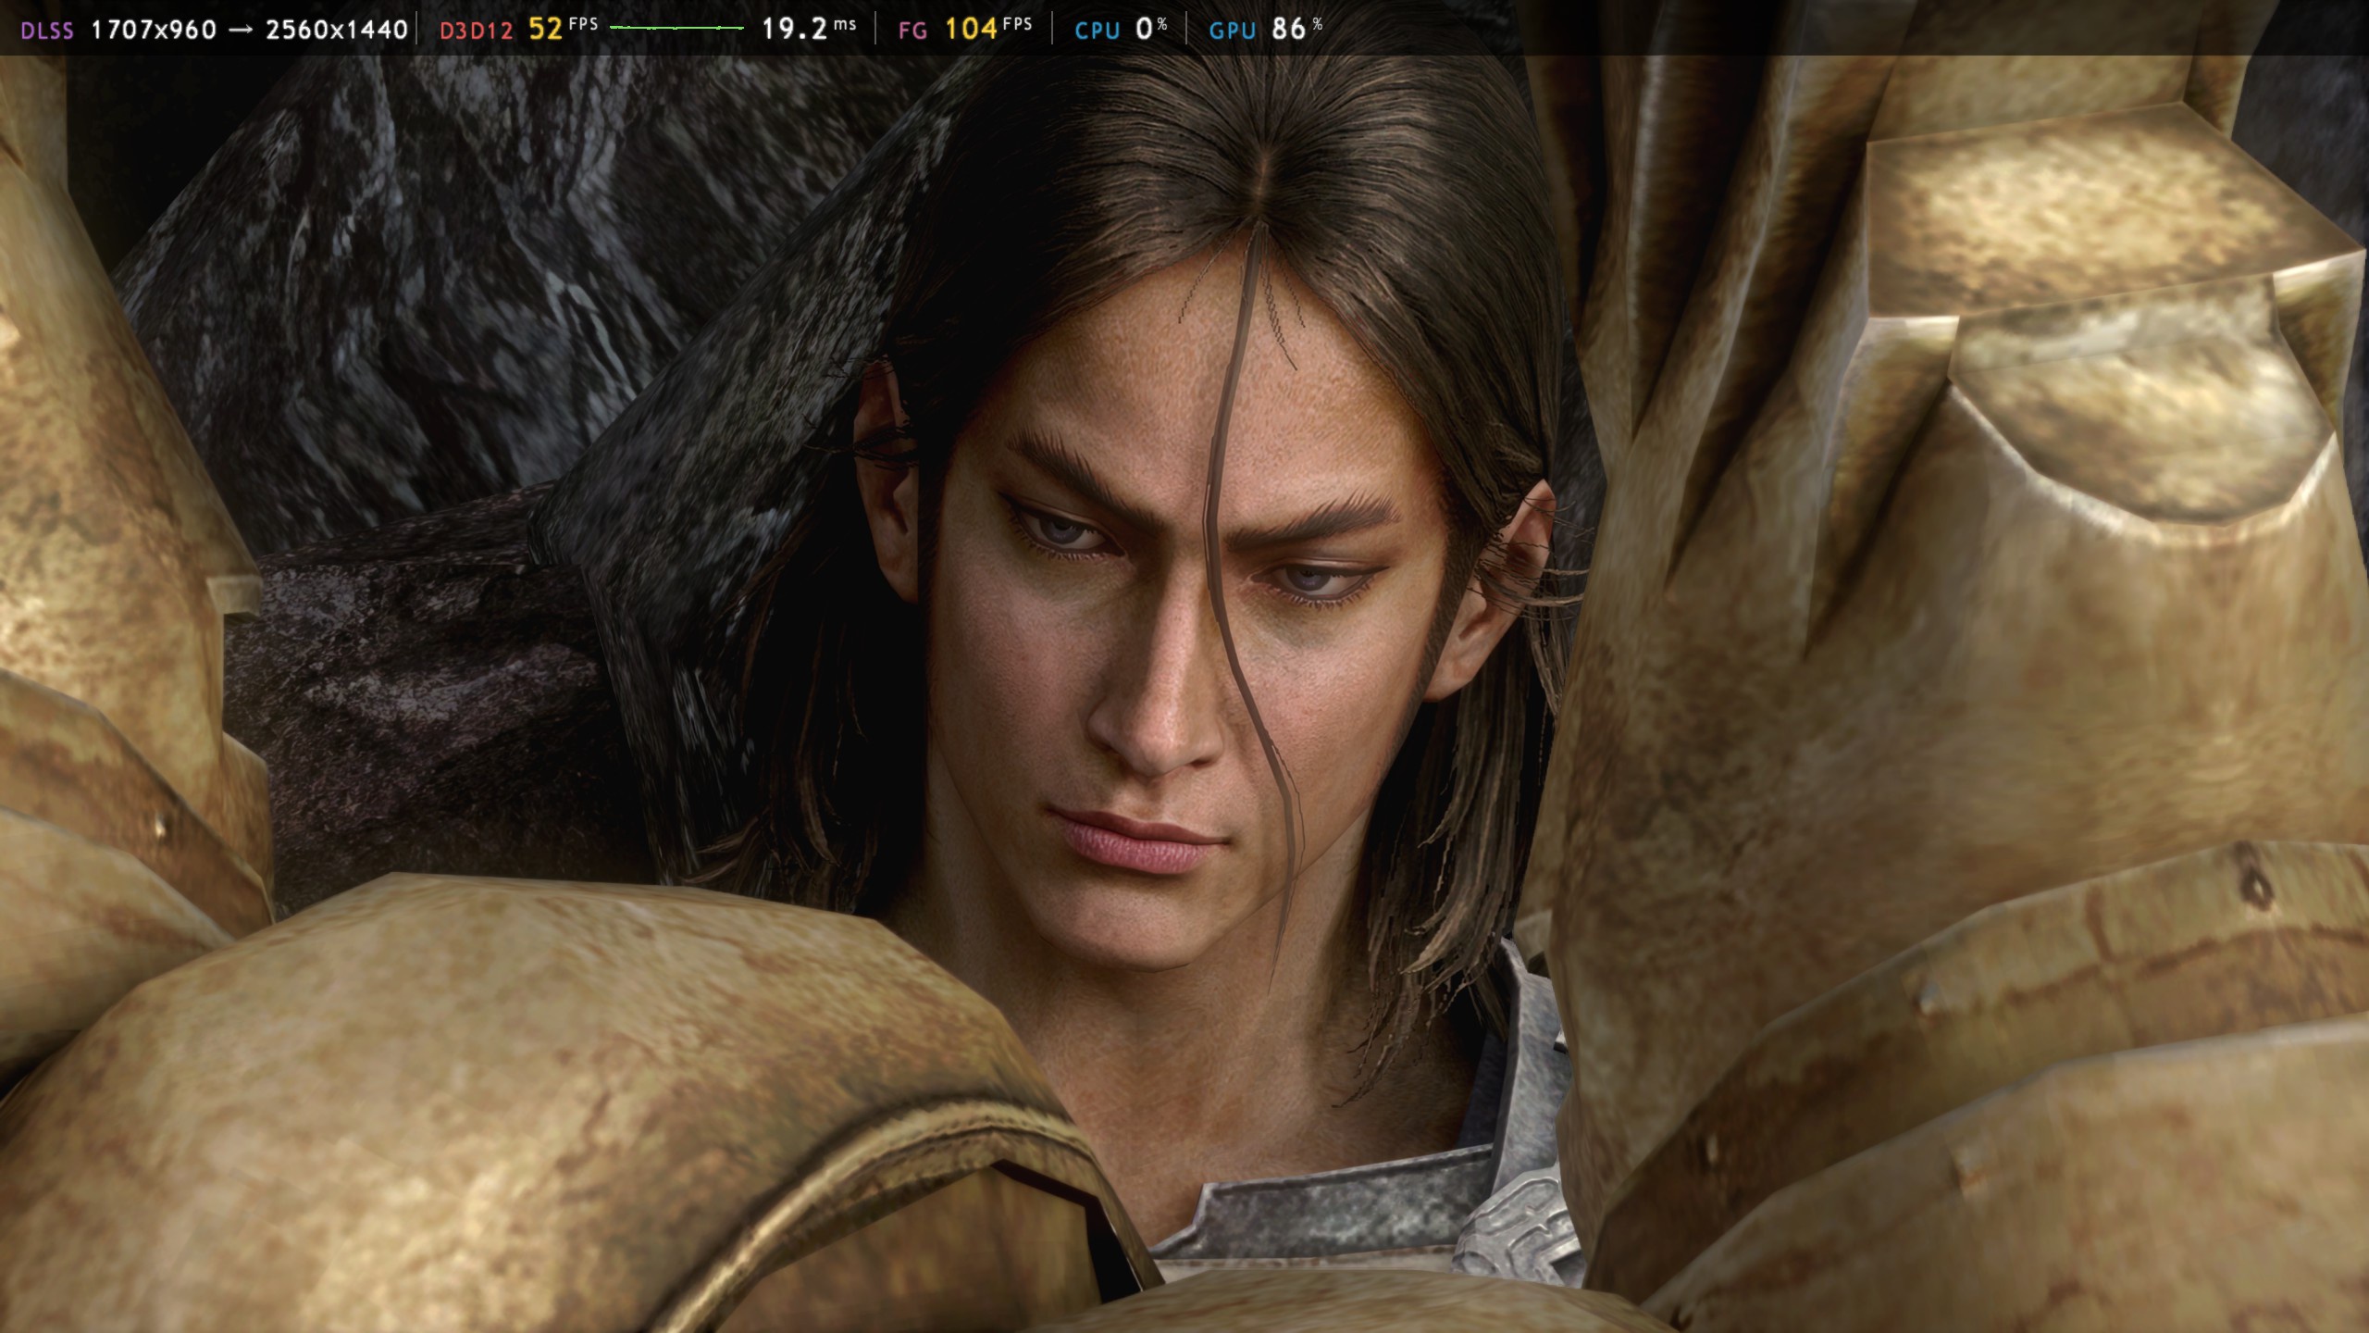
Task: Click the blue CPU label
Action: point(1098,31)
